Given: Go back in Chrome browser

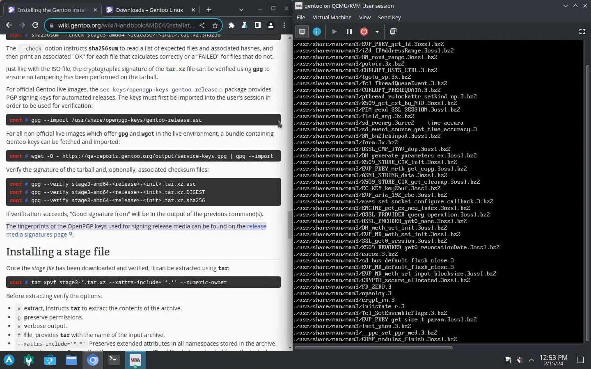Looking at the screenshot, I should 9,25.
